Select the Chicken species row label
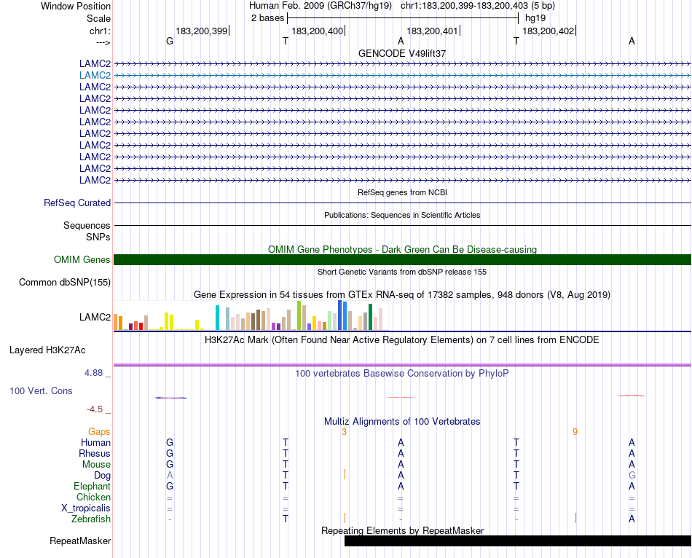 tap(93, 497)
